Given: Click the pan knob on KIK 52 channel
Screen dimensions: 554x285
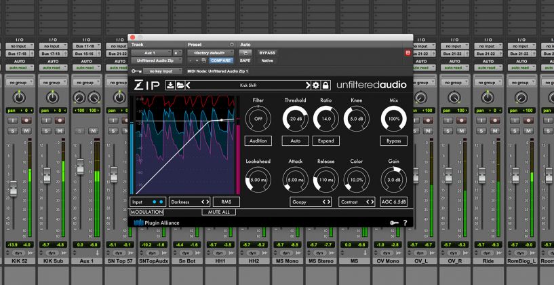Looking at the screenshot, I should tap(19, 97).
